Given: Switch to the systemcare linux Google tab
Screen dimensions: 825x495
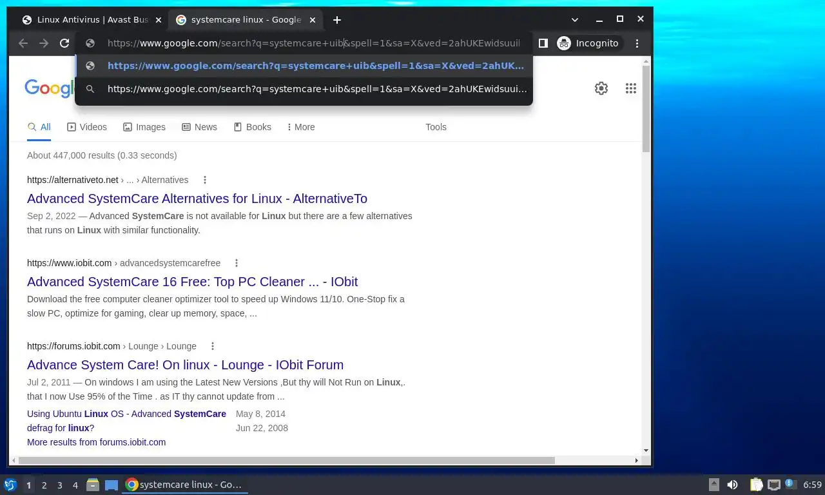Looking at the screenshot, I should (x=245, y=20).
